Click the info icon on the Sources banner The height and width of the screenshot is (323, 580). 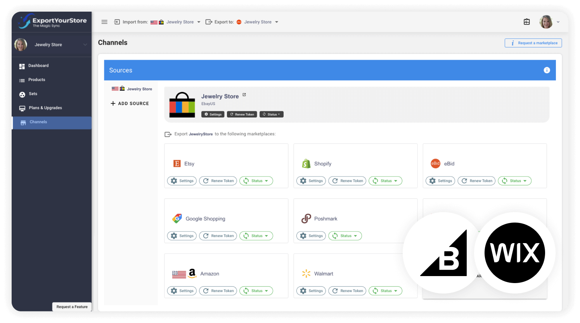click(x=547, y=70)
